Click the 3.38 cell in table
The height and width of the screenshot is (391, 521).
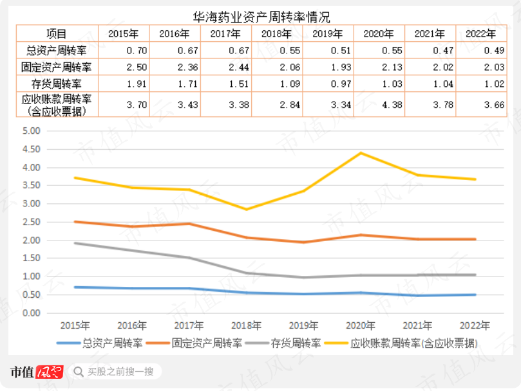226,105
